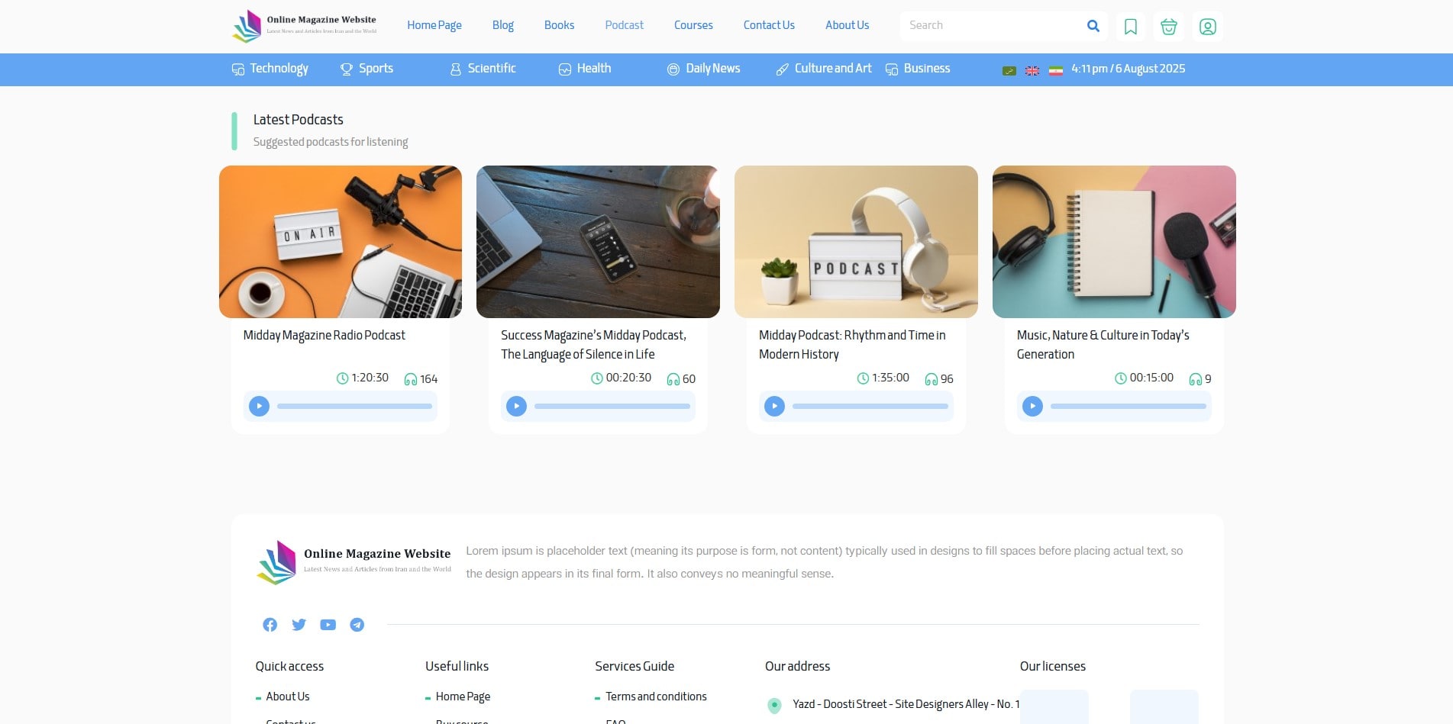Select the Iran flag language icon
This screenshot has width=1453, height=724.
[x=1056, y=70]
